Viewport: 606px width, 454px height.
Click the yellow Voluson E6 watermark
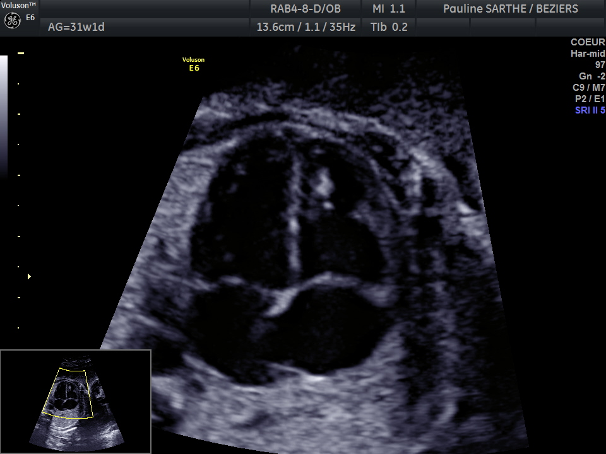194,64
